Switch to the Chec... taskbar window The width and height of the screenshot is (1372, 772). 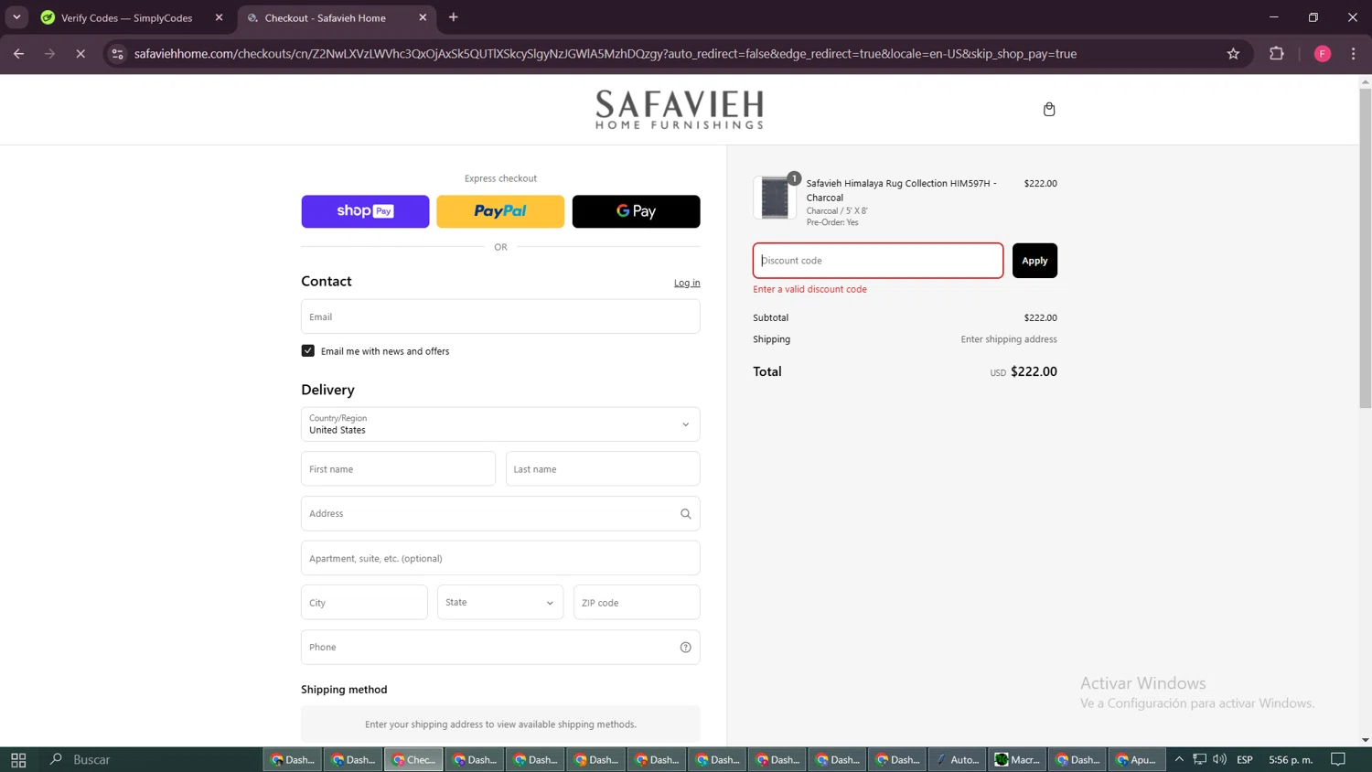coord(413,759)
